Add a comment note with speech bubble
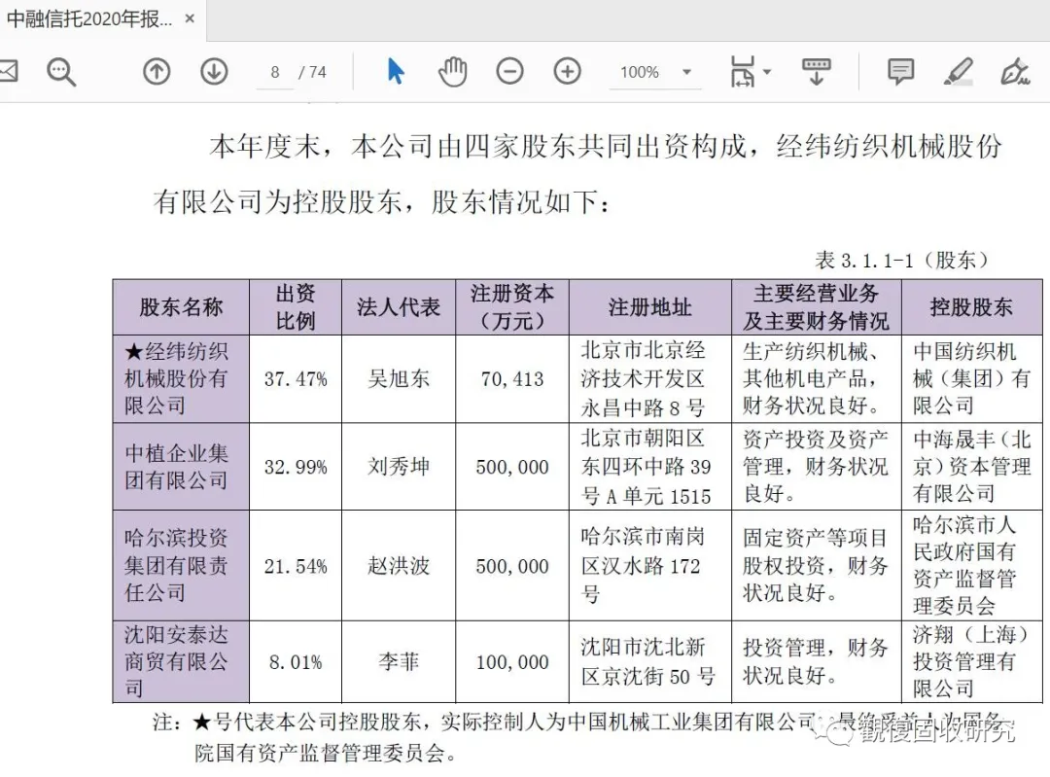The image size is (1050, 777). [x=900, y=71]
